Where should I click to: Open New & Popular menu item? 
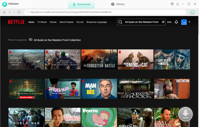coord(67,22)
